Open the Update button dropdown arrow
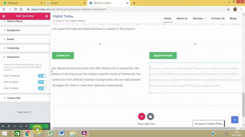The height and width of the screenshot is (137, 245). tap(46, 126)
